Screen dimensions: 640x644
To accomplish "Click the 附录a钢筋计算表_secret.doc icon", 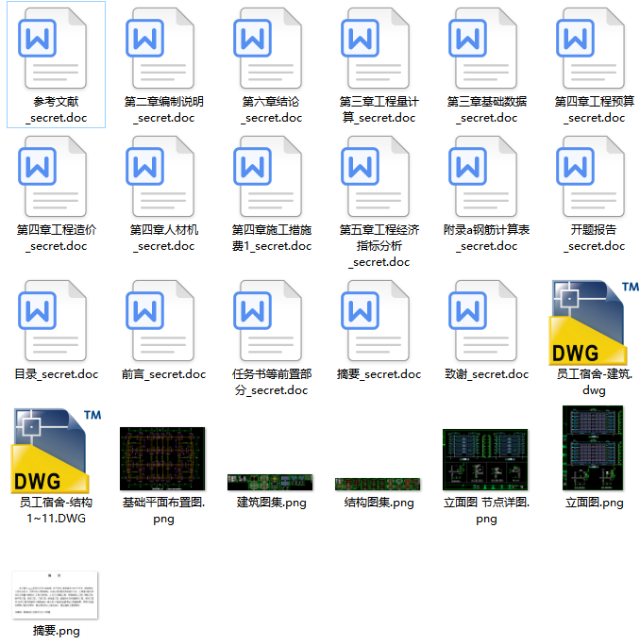I will [483, 176].
